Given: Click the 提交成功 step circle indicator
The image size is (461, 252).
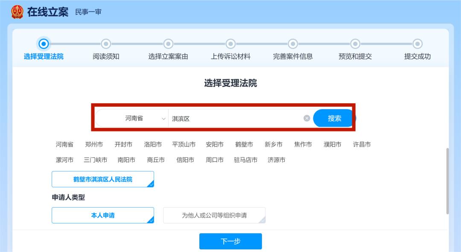Looking at the screenshot, I should [417, 44].
